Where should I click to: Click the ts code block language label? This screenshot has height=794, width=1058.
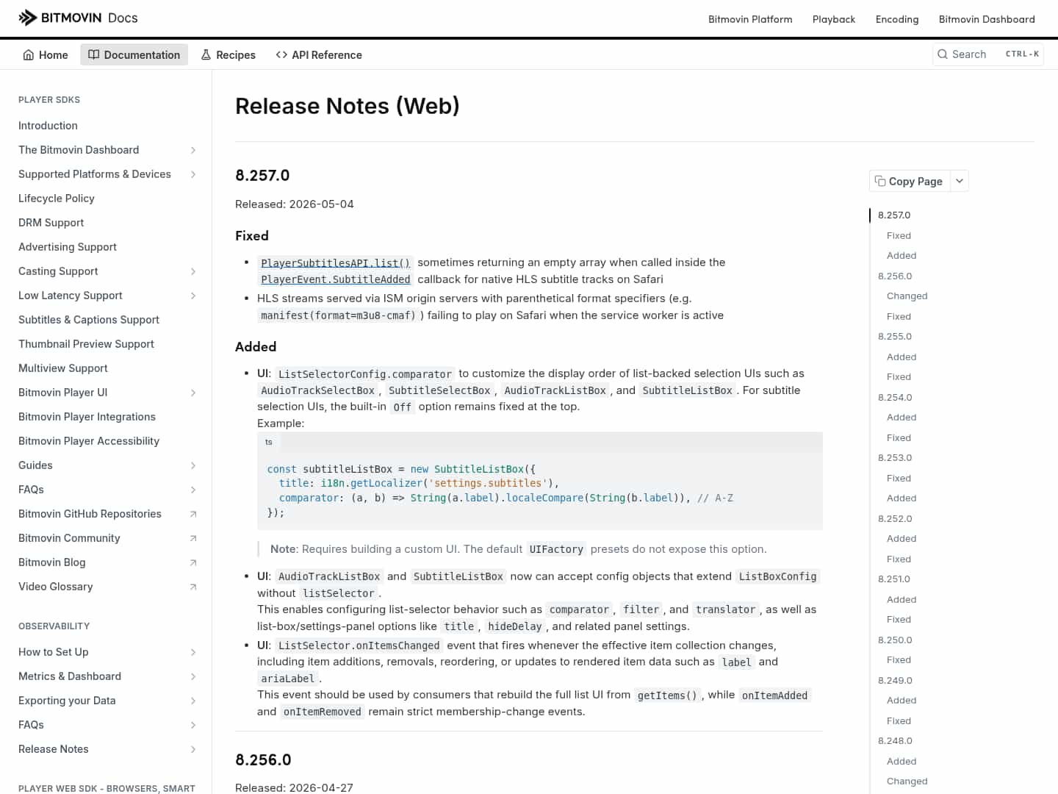pos(269,442)
